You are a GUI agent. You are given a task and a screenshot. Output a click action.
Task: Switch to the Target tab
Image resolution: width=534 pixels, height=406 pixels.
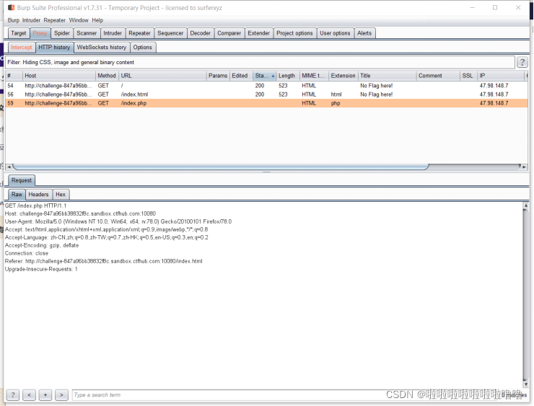(x=18, y=33)
